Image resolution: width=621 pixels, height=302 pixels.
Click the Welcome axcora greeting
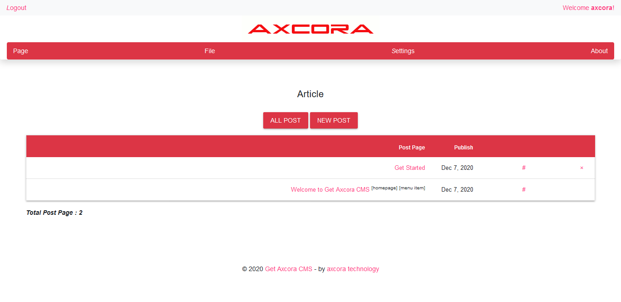588,8
